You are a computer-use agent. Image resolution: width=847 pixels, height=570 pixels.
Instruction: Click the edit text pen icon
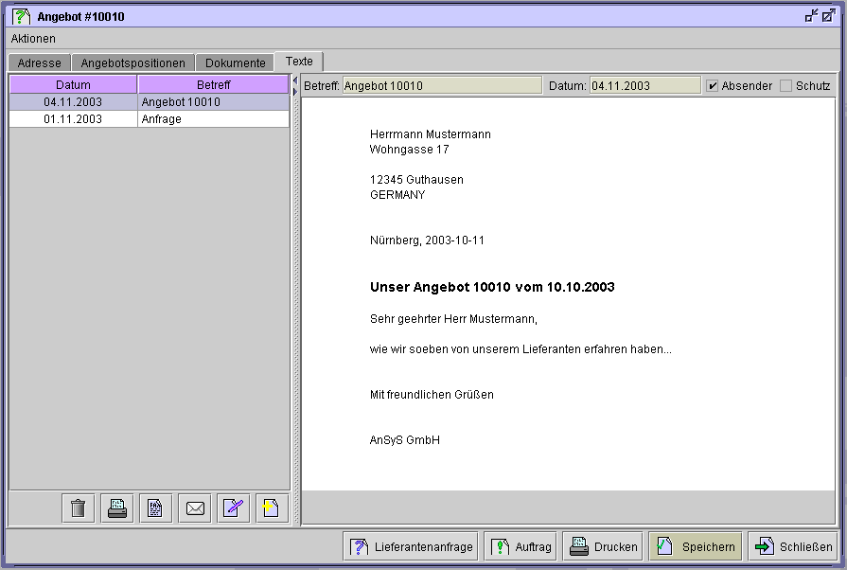coord(233,508)
